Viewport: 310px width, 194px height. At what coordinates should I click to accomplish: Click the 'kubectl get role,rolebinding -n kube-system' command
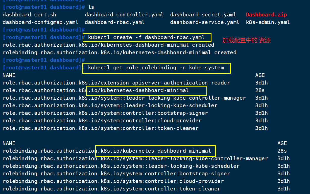pyautogui.click(x=156, y=68)
